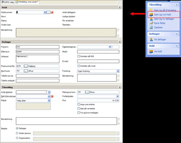The height and width of the screenshot is (143, 181).
Task: Click the Pris field
Action: coord(98,101)
